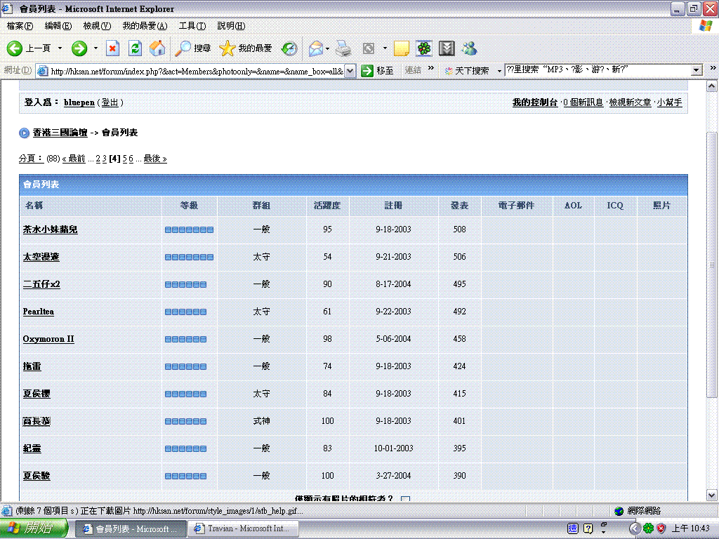Go to page 5 of member list

point(124,159)
